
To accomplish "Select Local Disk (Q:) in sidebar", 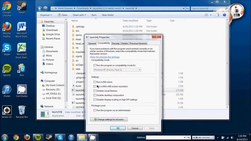I will [x=53, y=98].
